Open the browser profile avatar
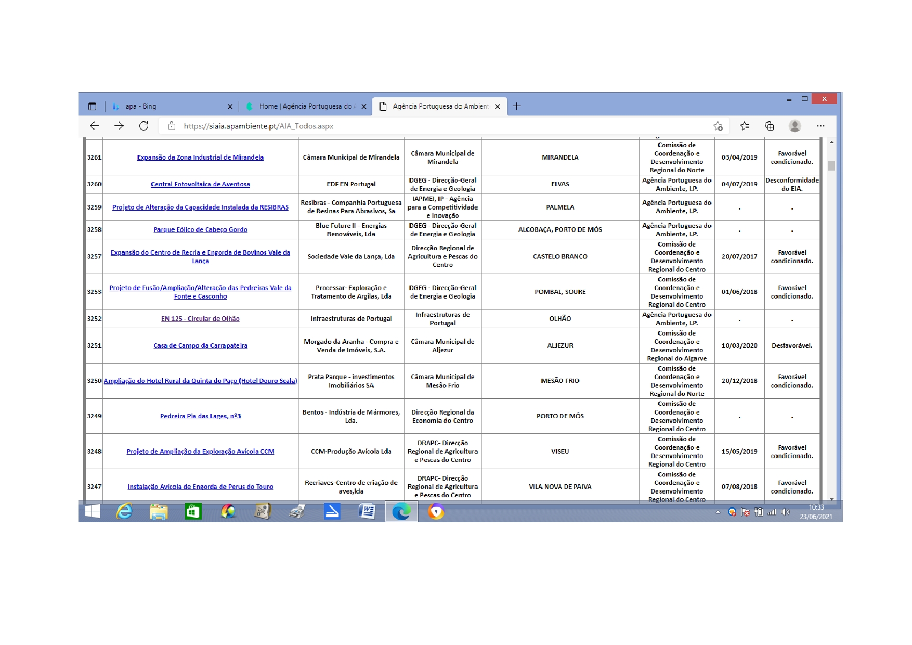This screenshot has height=645, width=912. pos(794,126)
